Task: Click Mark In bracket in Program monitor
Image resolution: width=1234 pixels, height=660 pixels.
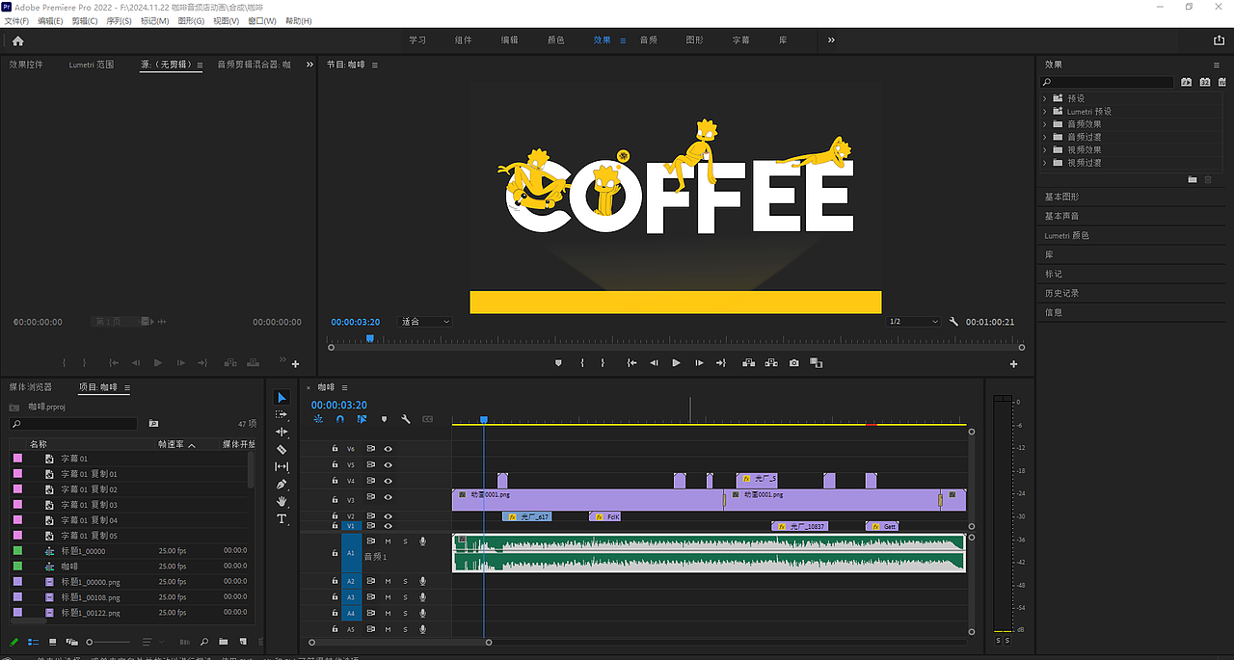Action: tap(581, 363)
